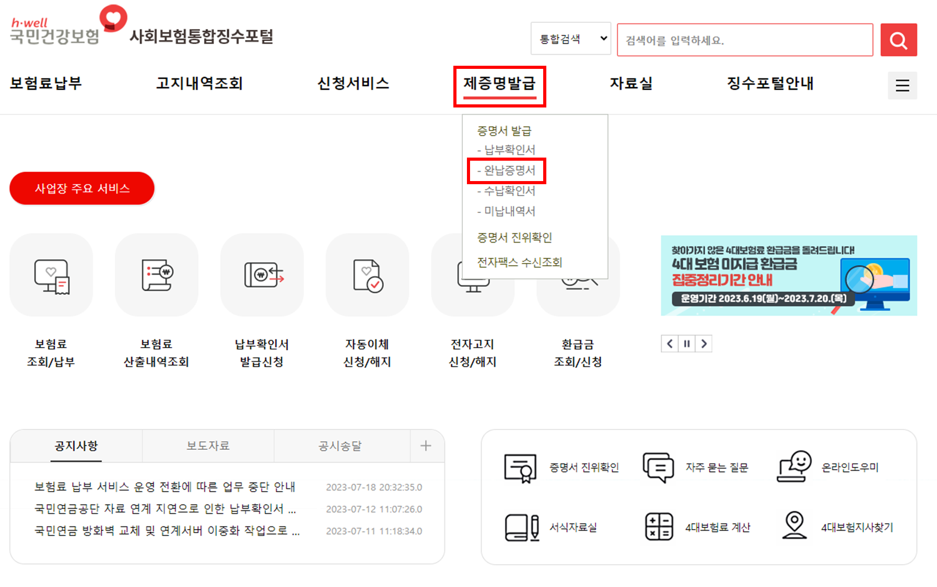This screenshot has height=587, width=937.
Task: Select 완납증명서 in the submenu
Action: 506,171
